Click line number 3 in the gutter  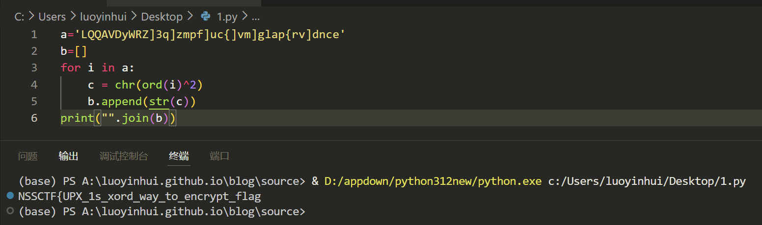tap(34, 67)
